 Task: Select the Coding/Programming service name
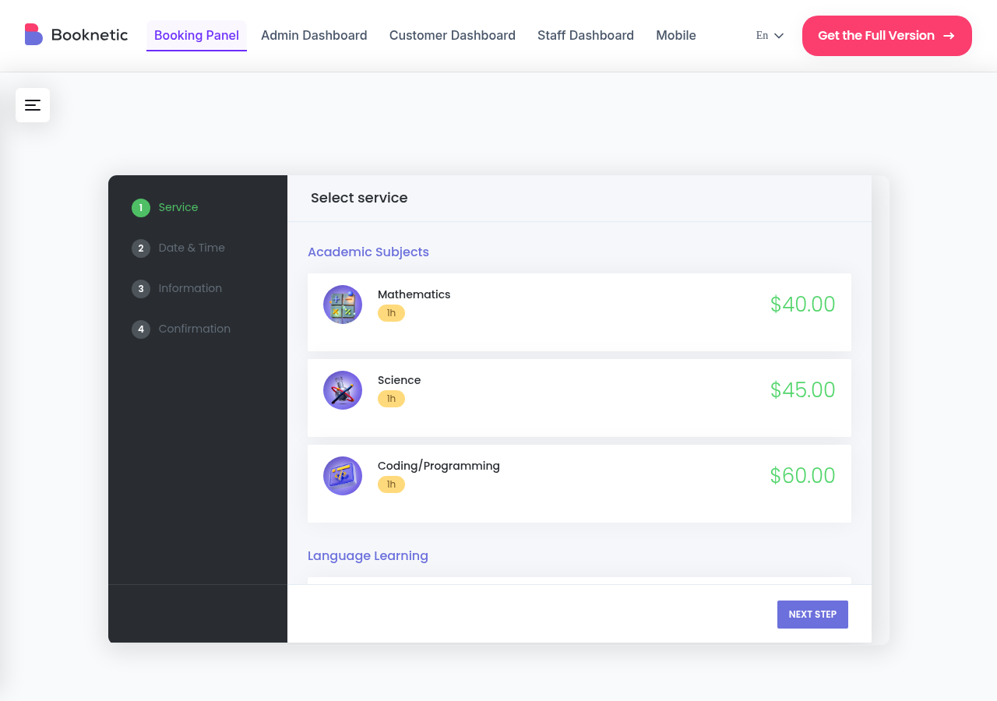439,466
